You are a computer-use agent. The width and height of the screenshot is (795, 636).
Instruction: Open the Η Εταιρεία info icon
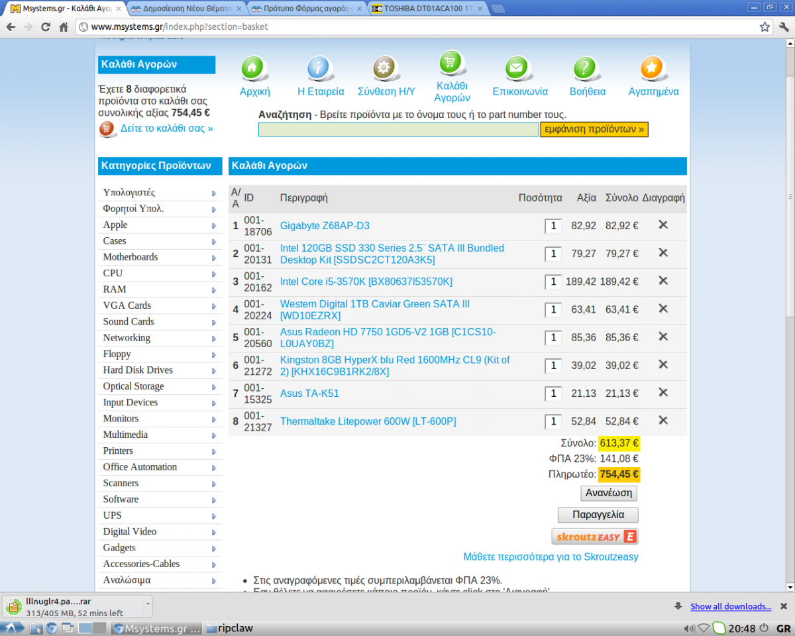[321, 68]
